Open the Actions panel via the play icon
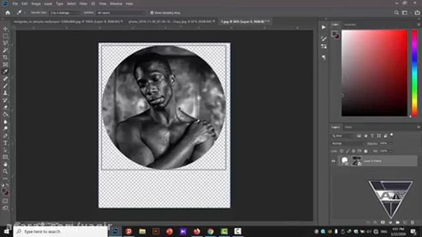 tap(324, 28)
